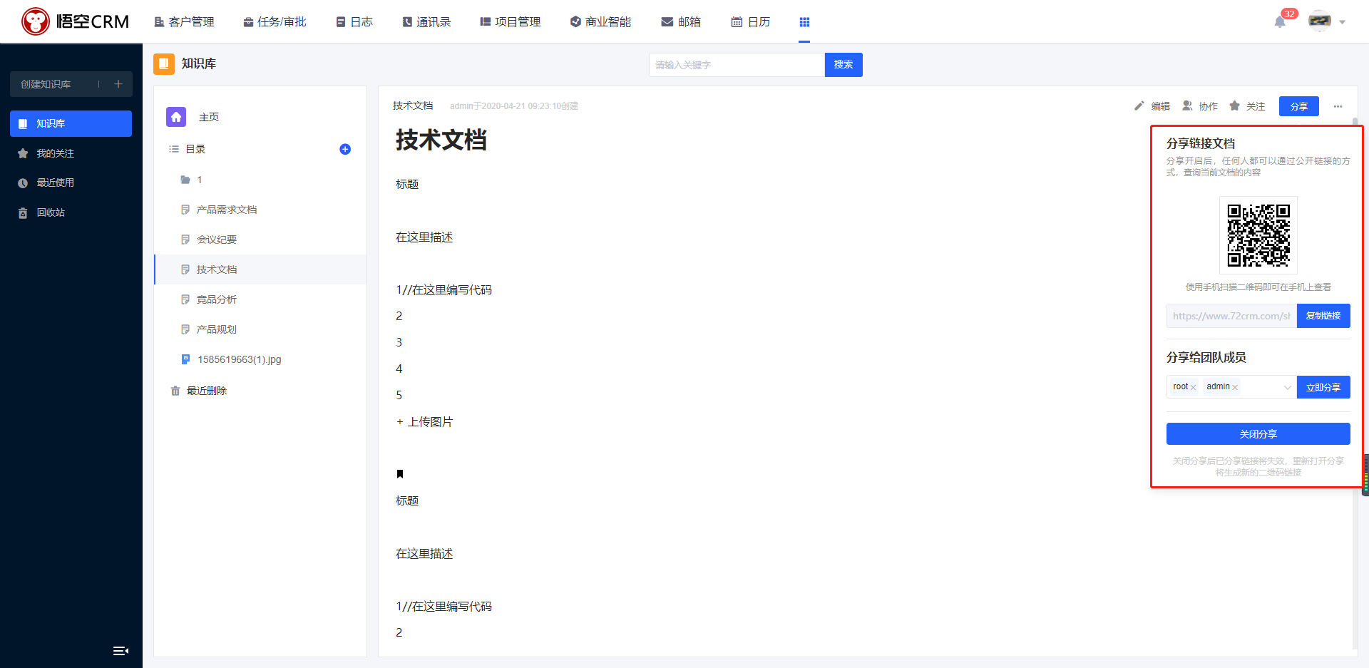Open 最近删除 trash entry
Image resolution: width=1369 pixels, height=668 pixels.
tap(198, 391)
